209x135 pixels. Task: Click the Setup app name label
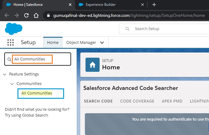click(28, 42)
